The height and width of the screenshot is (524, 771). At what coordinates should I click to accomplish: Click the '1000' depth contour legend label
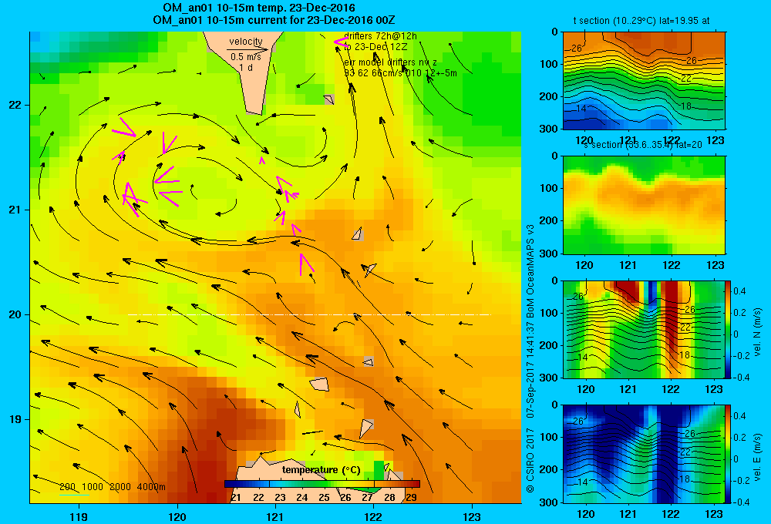pos(93,487)
